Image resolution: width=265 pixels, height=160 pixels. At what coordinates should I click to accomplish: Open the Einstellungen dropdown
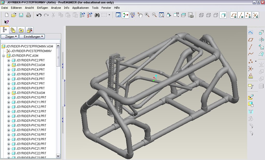[x=32, y=37]
